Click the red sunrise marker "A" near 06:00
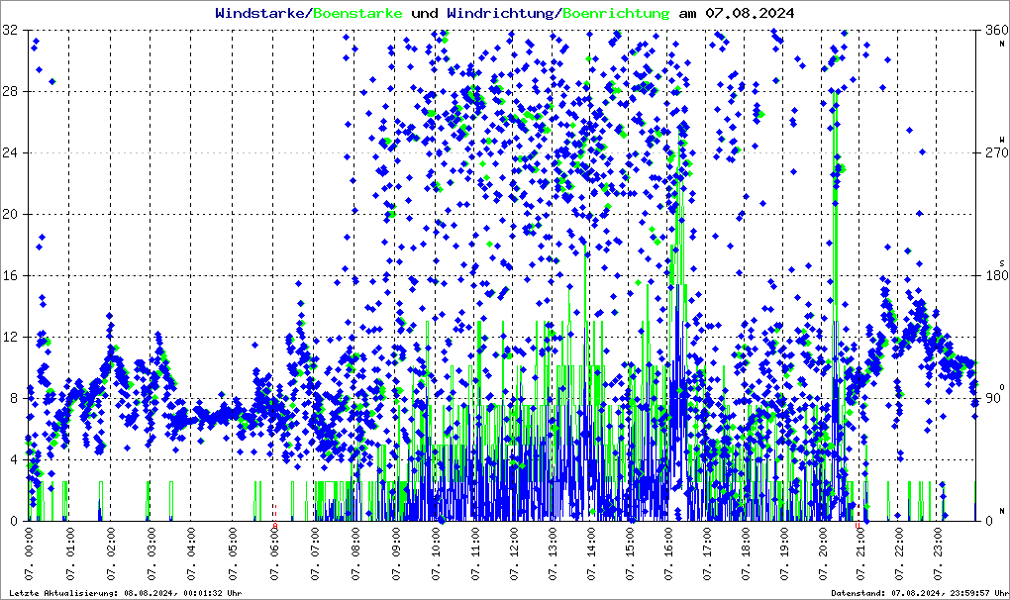This screenshot has width=1010, height=600. pos(275,526)
